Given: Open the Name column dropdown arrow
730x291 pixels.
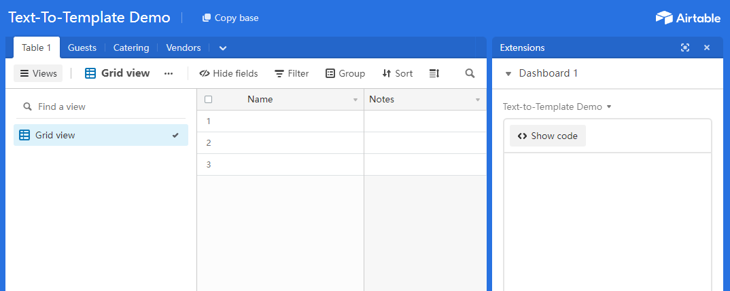Looking at the screenshot, I should pos(355,100).
